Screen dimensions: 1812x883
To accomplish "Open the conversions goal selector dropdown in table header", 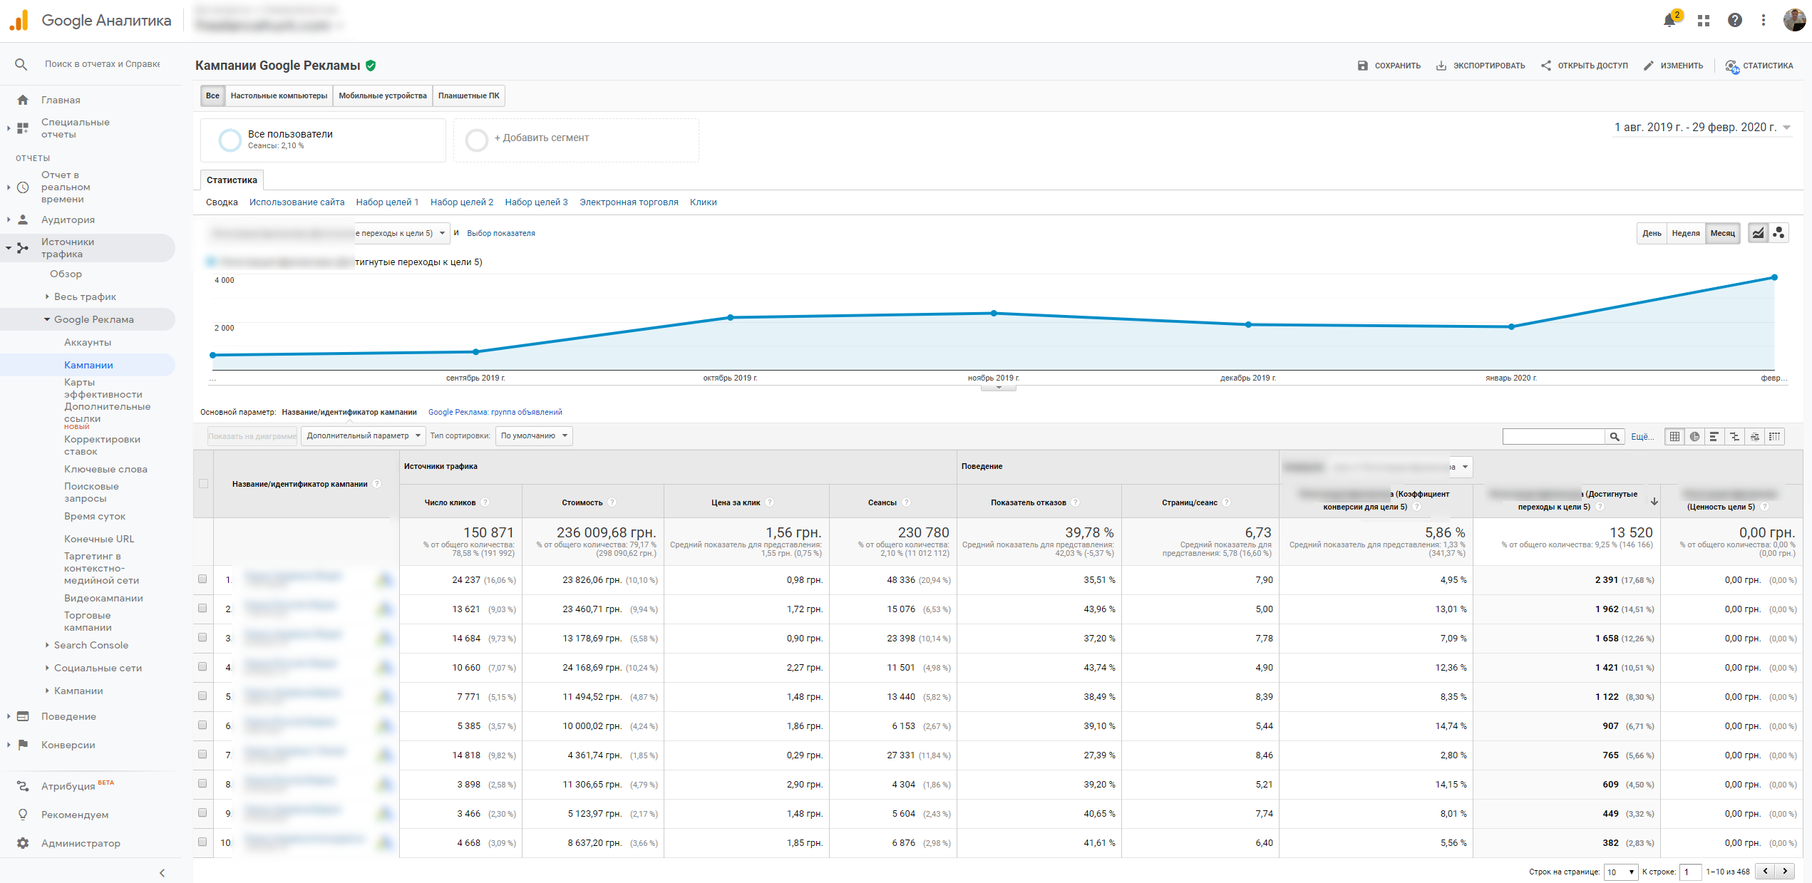I will (1461, 468).
